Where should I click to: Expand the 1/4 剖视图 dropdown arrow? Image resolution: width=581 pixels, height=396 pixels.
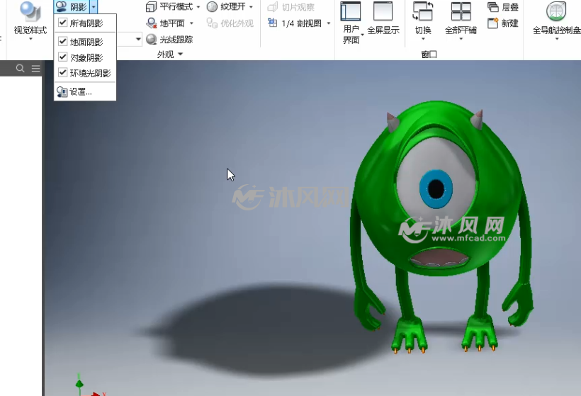point(329,23)
